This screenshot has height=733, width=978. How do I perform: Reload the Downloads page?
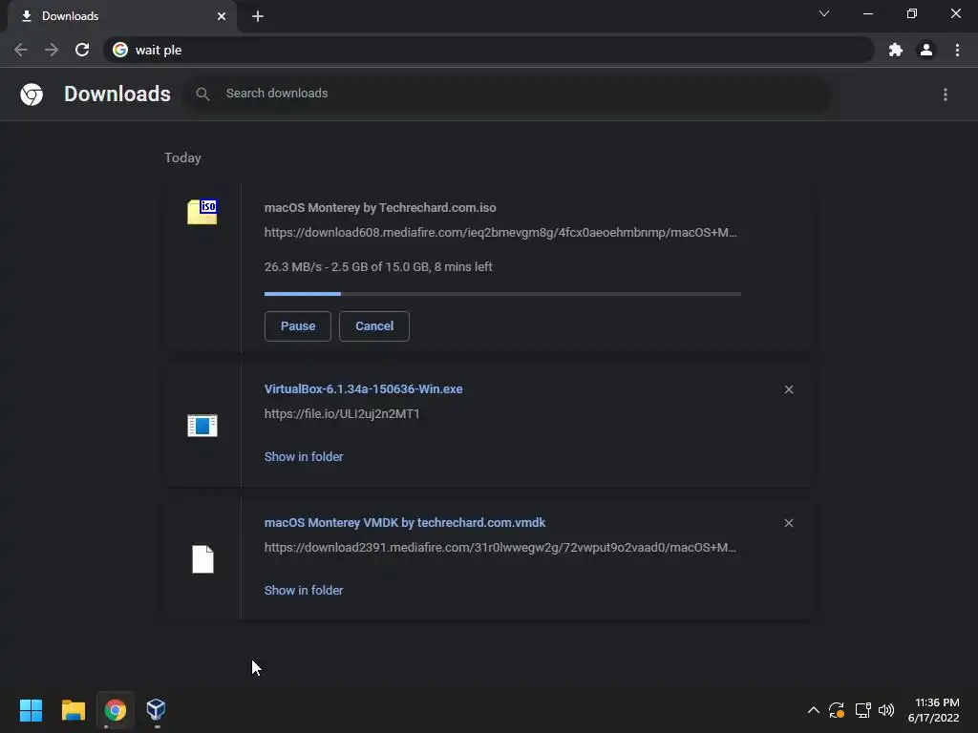[x=82, y=50]
